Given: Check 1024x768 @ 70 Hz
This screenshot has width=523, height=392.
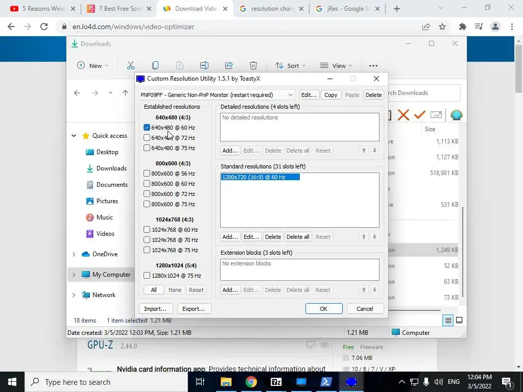Looking at the screenshot, I should [x=147, y=240].
